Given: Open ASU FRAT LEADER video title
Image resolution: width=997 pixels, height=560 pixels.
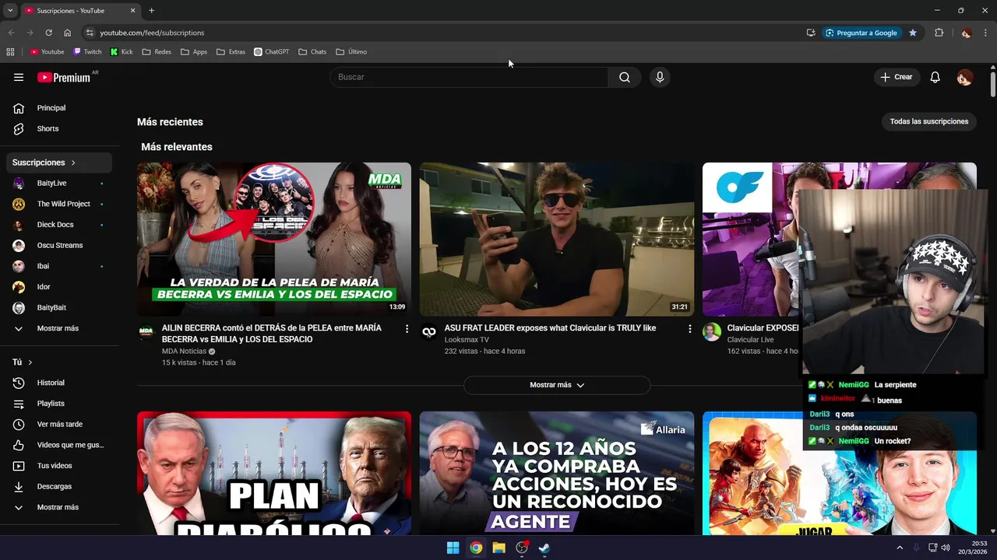Looking at the screenshot, I should 550,328.
